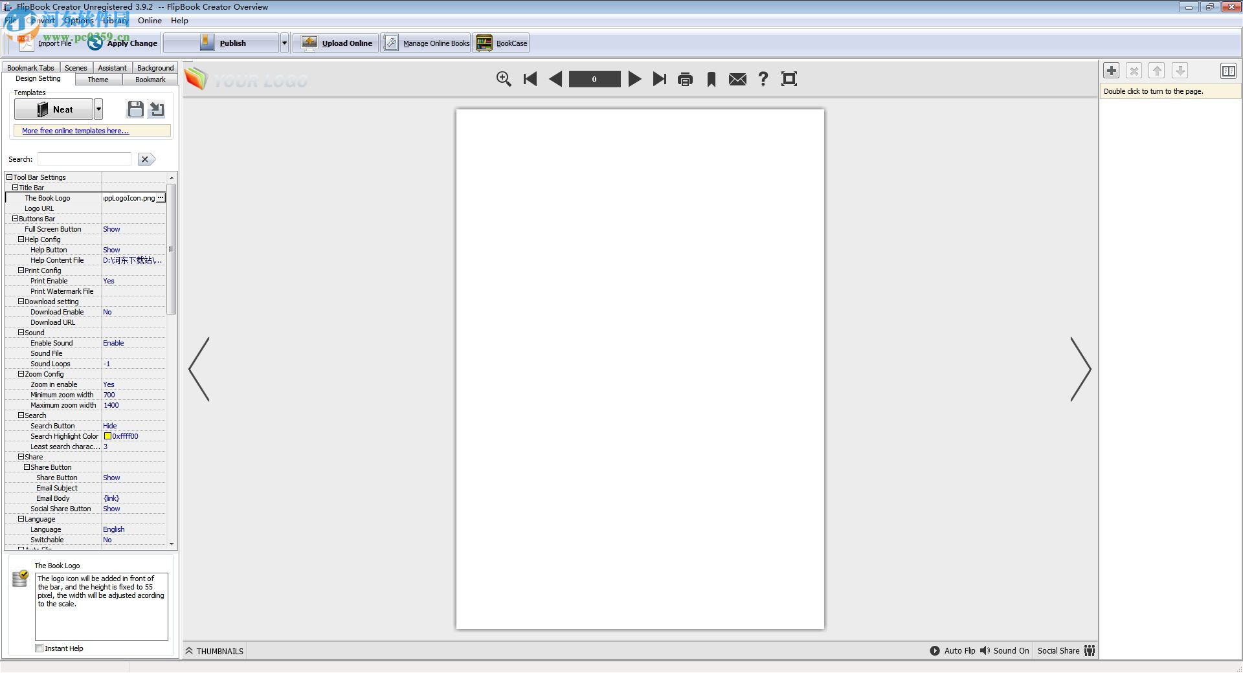The width and height of the screenshot is (1243, 673).
Task: Open the Options menu
Action: (x=78, y=20)
